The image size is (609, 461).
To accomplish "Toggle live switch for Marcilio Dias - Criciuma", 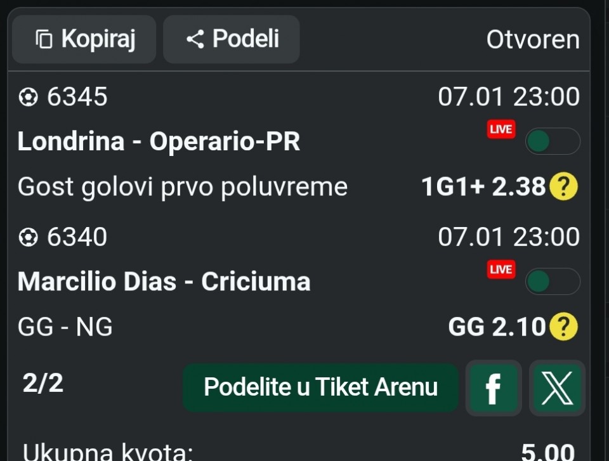I will coord(552,282).
